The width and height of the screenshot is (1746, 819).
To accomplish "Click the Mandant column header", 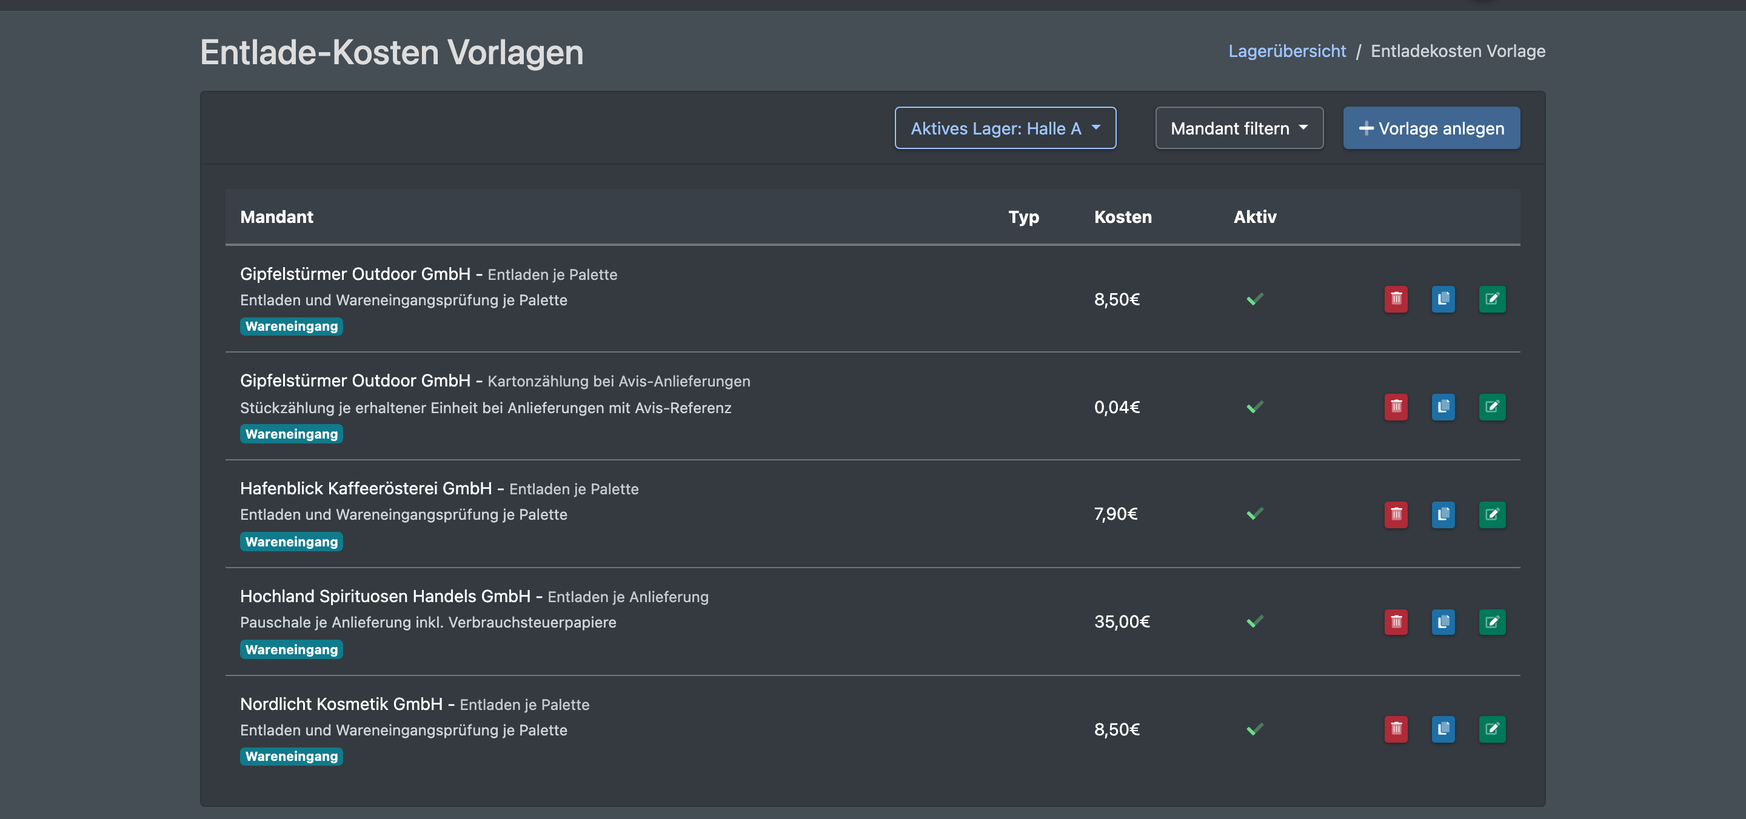I will point(276,217).
